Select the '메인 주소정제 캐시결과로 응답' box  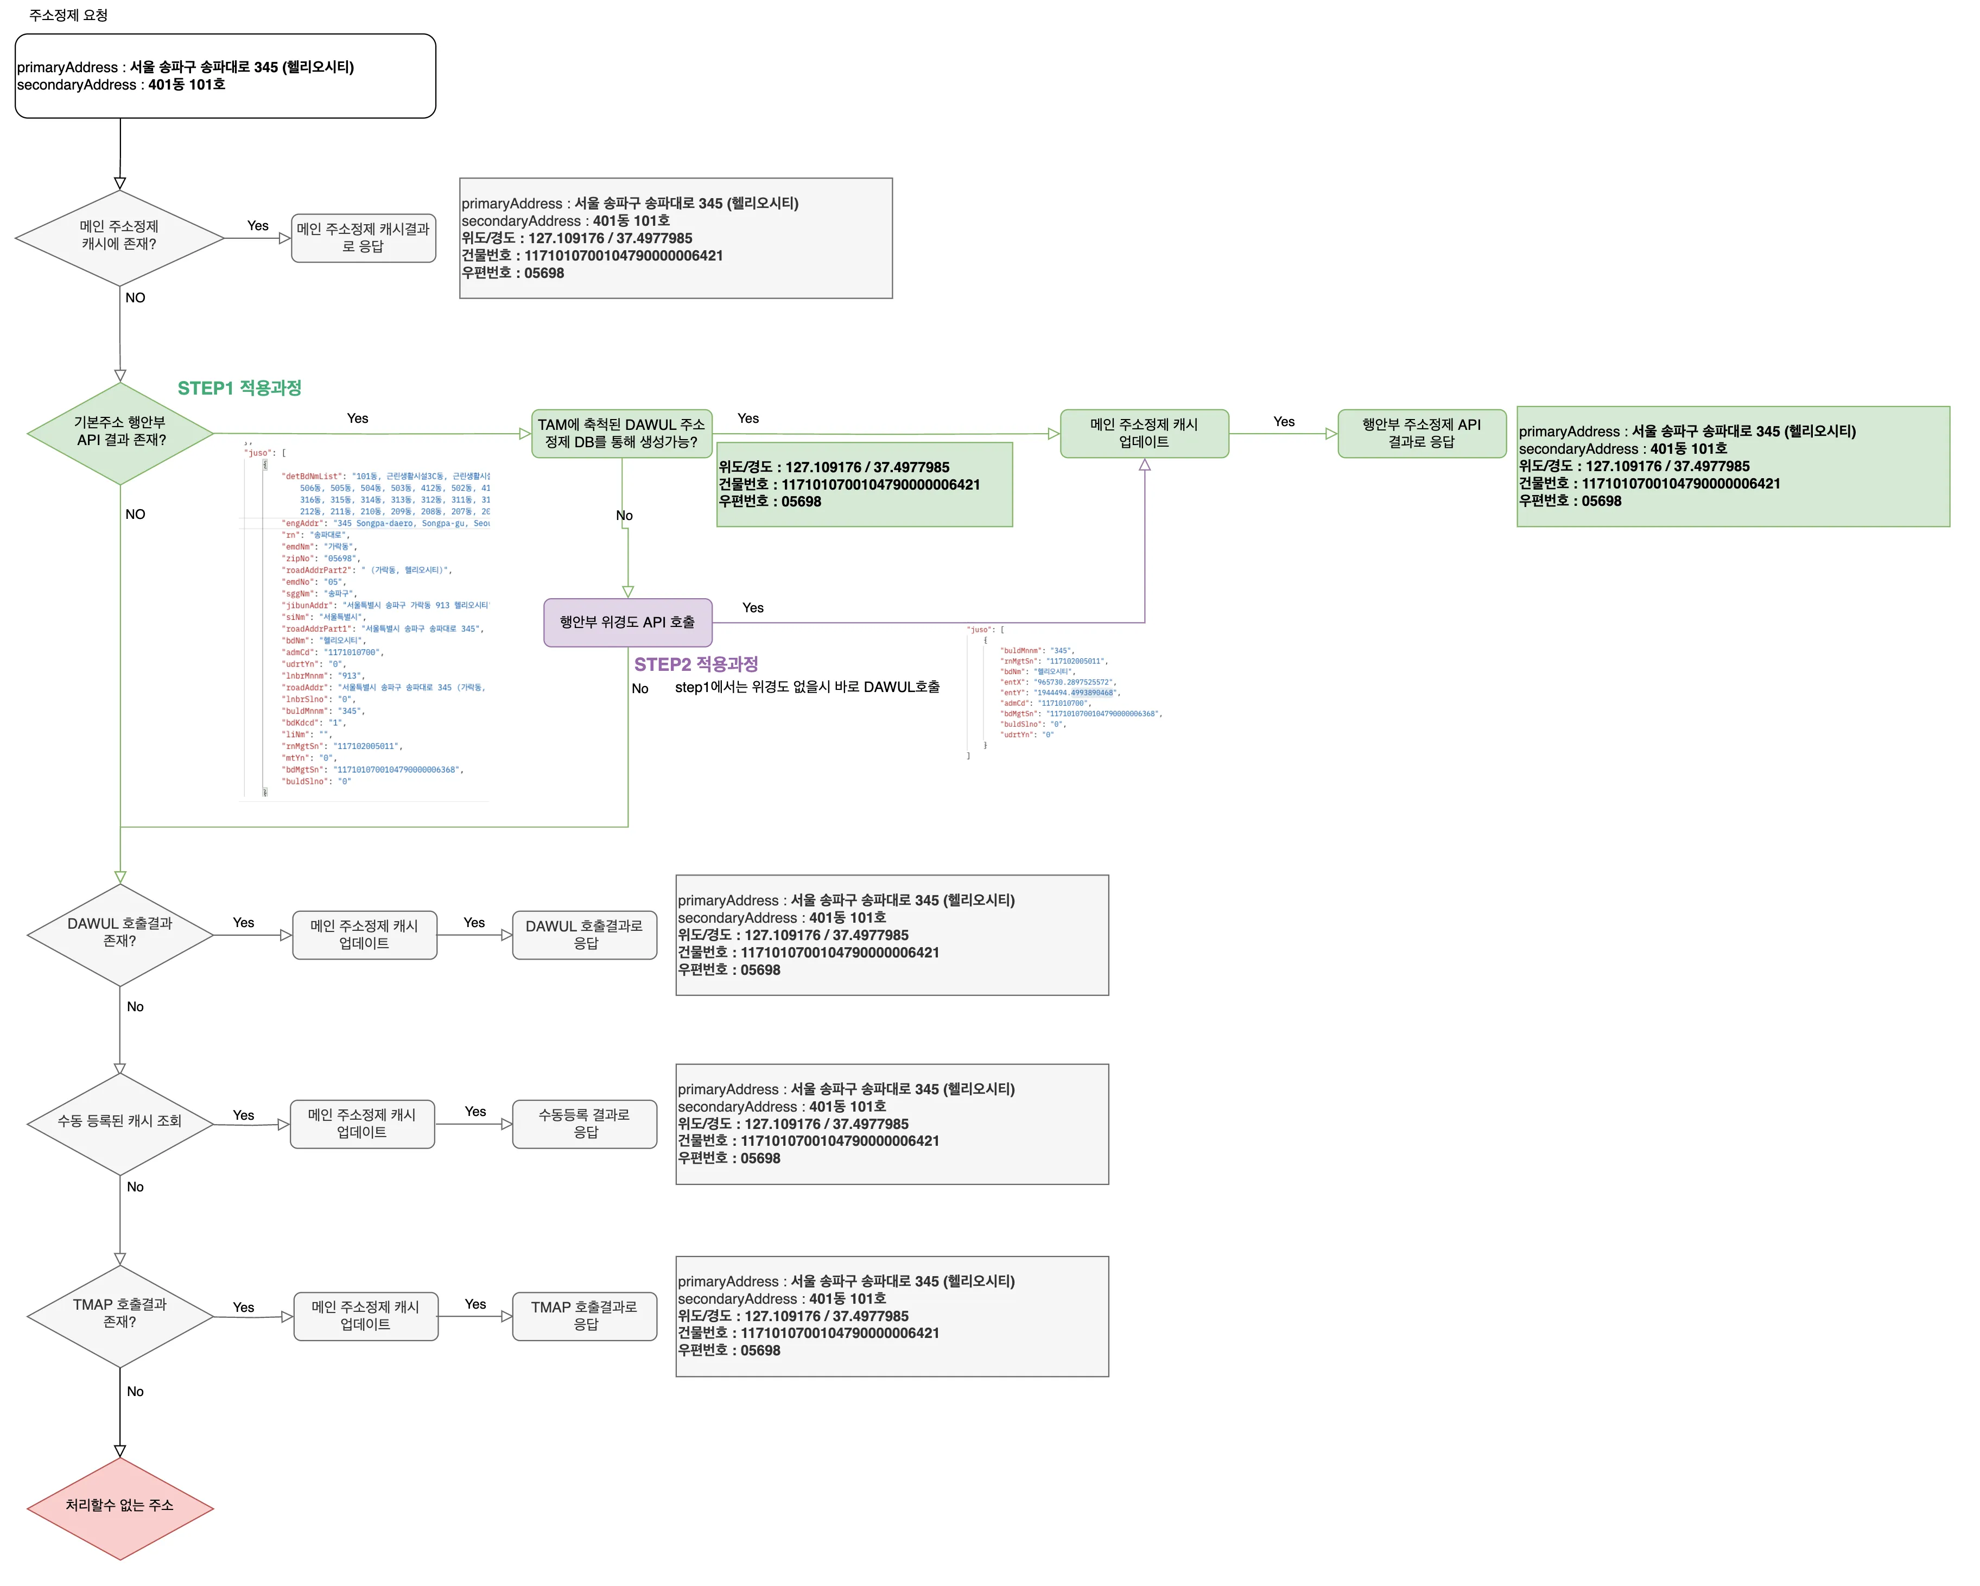[x=364, y=238]
